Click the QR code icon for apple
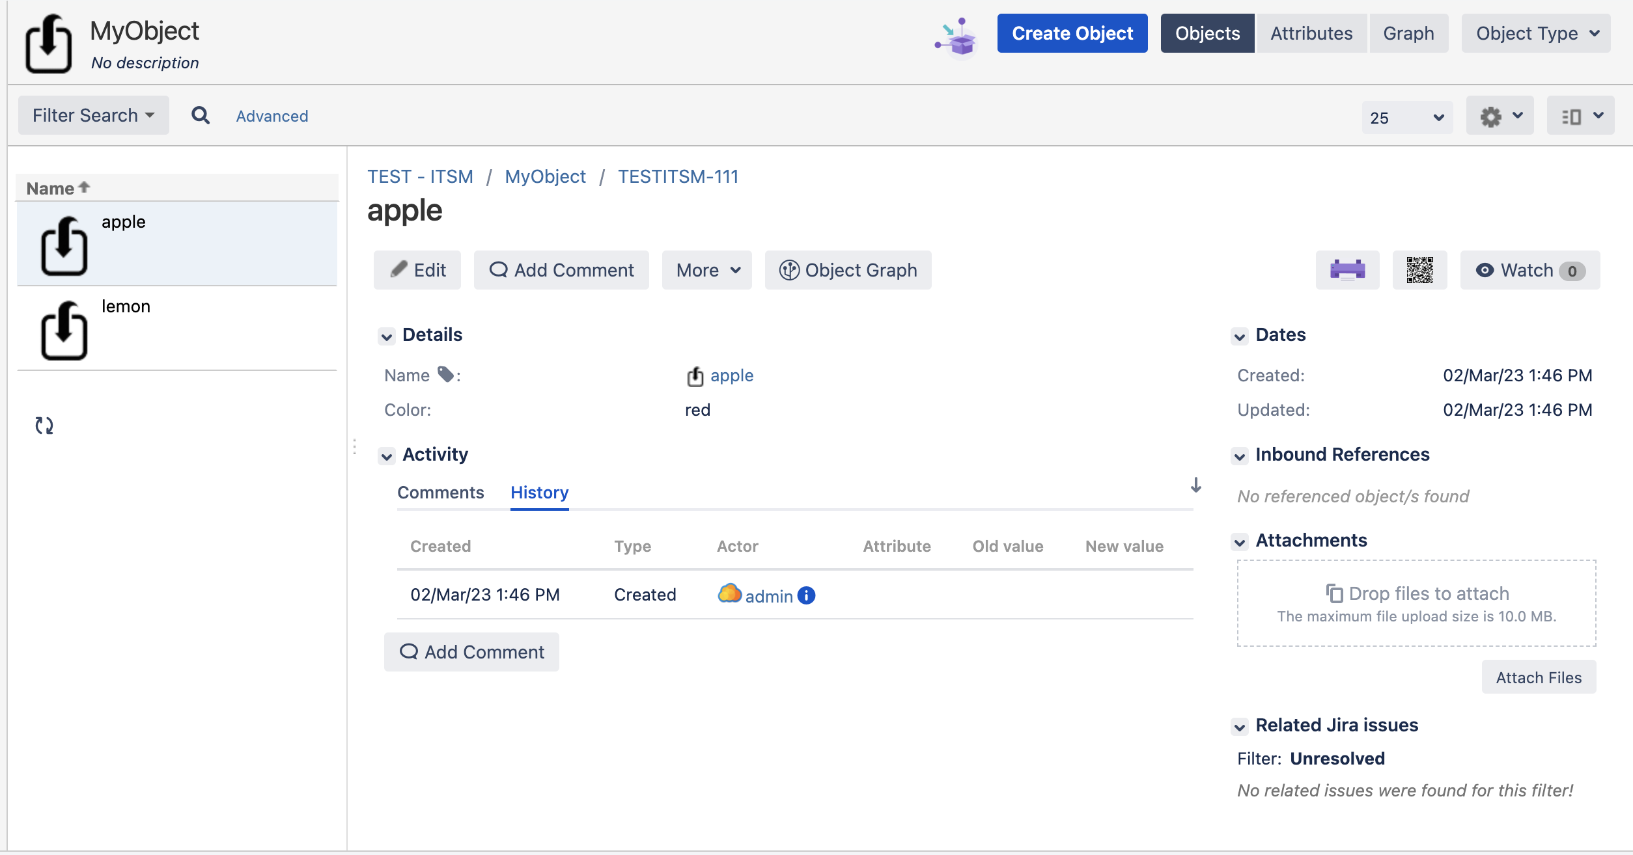The width and height of the screenshot is (1633, 855). pyautogui.click(x=1418, y=270)
